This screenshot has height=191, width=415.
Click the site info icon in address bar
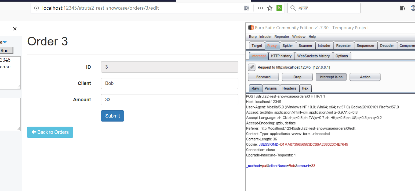tap(37, 8)
